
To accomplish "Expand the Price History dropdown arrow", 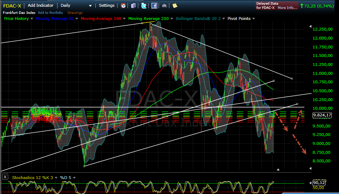I will pos(32,19).
